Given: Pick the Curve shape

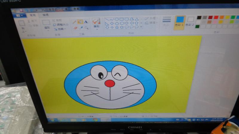Looking at the screenshot, I should [x=111, y=19].
